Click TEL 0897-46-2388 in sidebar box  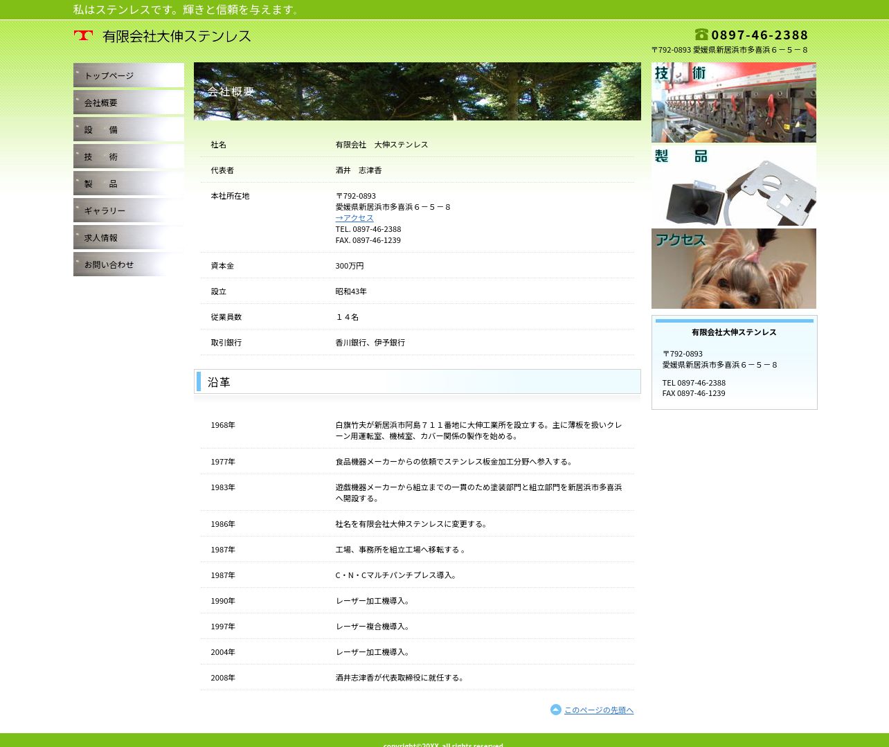click(694, 383)
